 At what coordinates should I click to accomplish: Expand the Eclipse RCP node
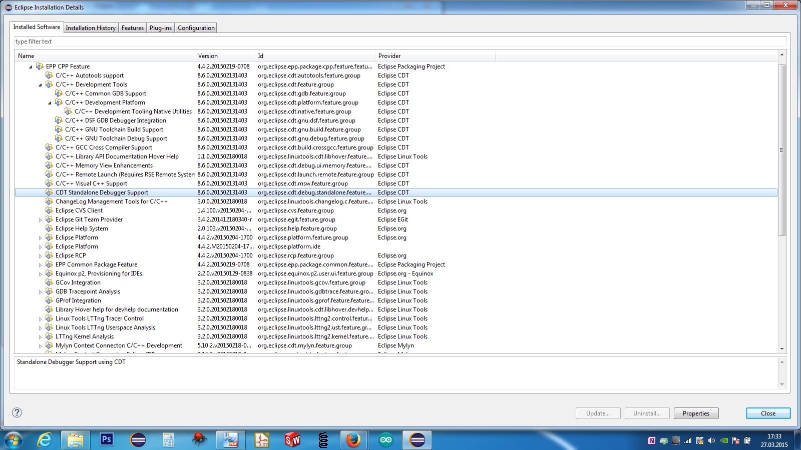click(40, 255)
